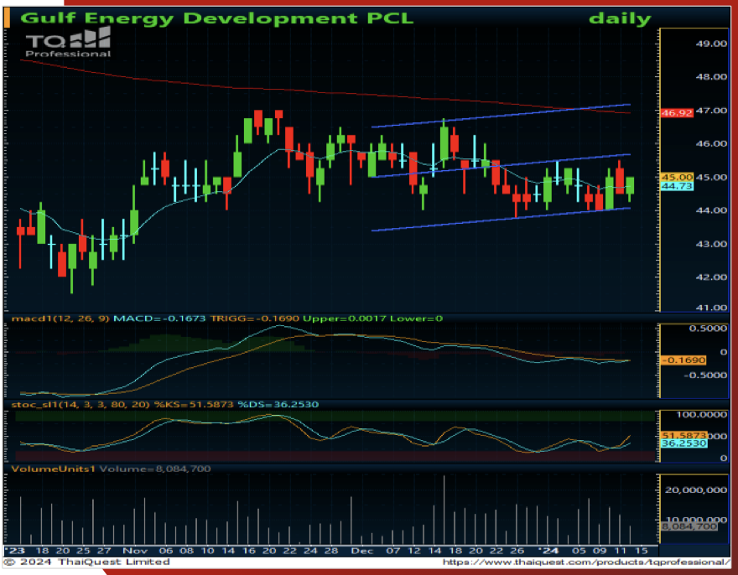Click the Gulf Energy Development PCL title
The width and height of the screenshot is (738, 575).
(x=217, y=18)
